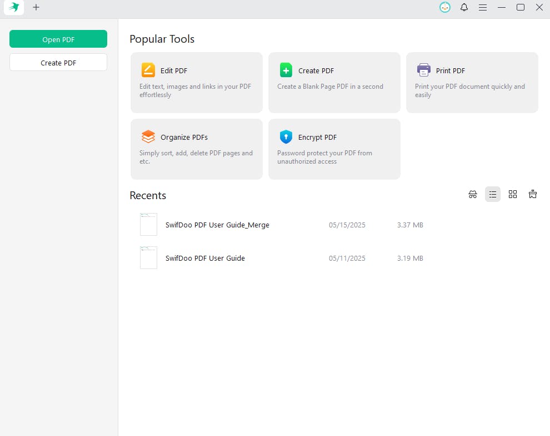
Task: Click the orange Edit PDF pencil icon
Action: (x=148, y=70)
